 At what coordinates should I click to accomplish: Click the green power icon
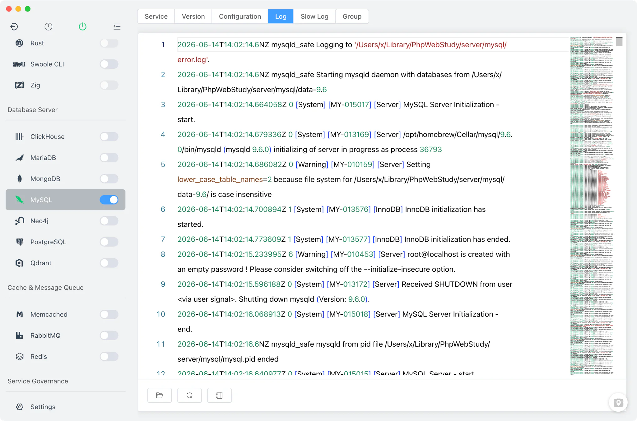point(82,27)
